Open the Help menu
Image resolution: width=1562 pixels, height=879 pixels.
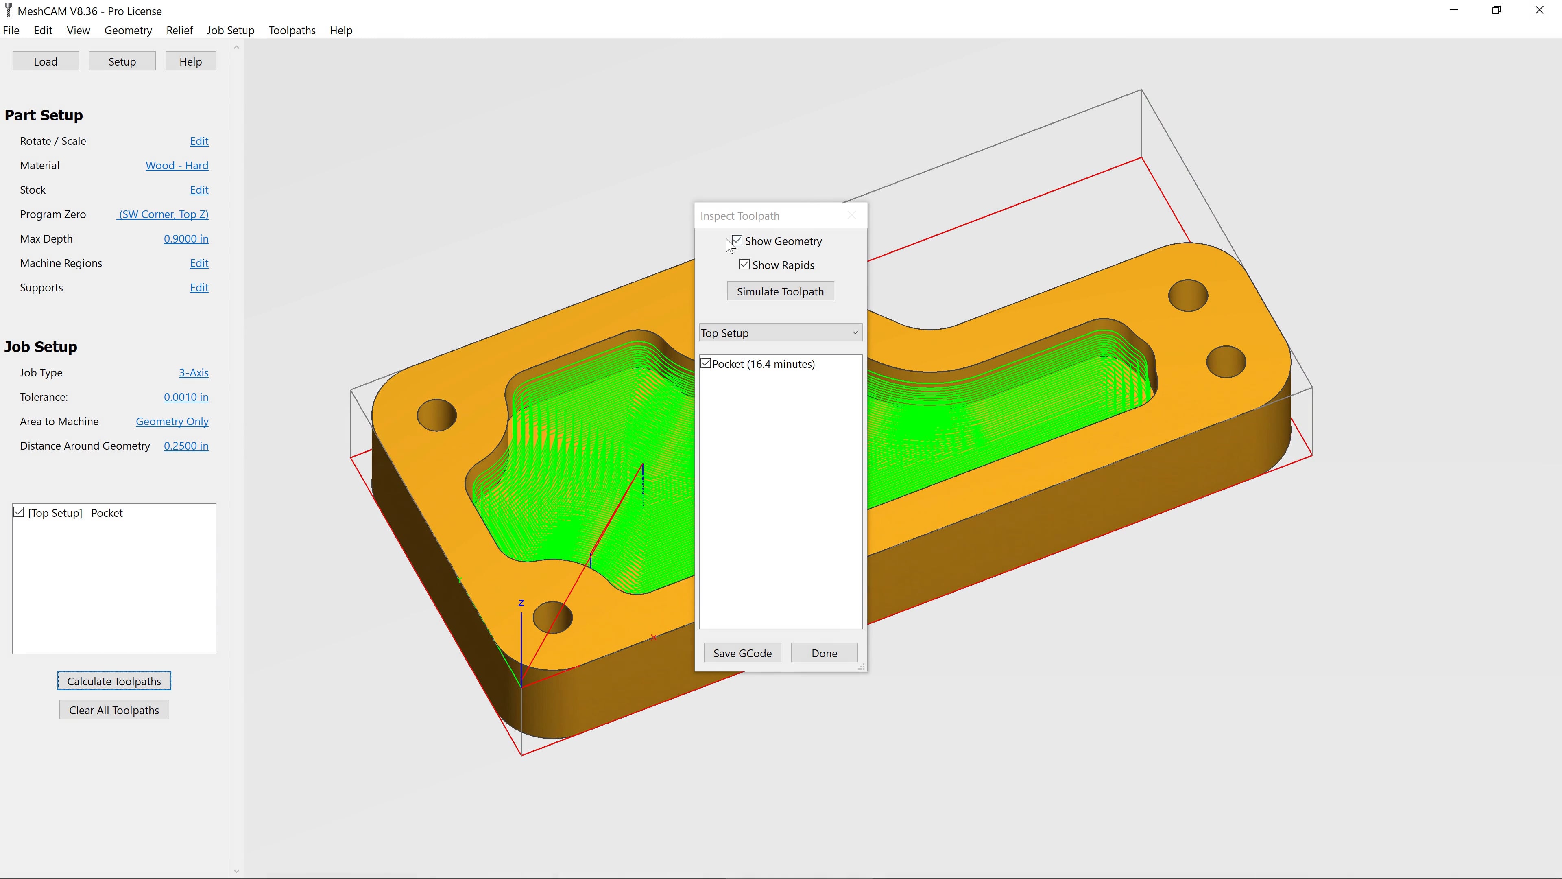coord(341,31)
